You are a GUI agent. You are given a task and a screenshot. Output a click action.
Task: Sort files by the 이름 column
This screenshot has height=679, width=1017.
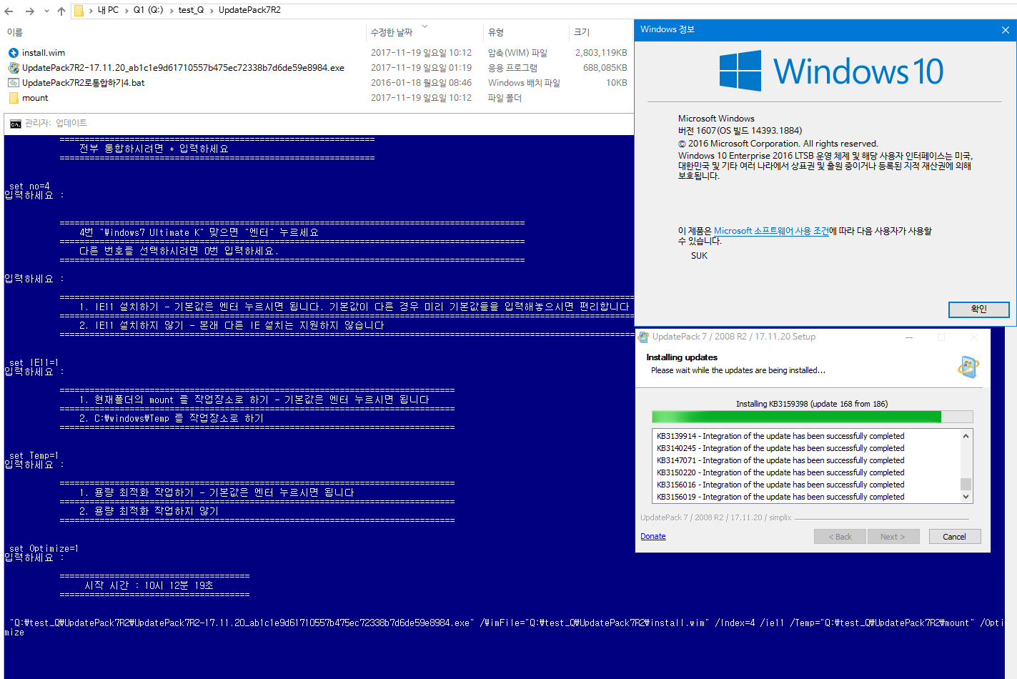[x=15, y=32]
